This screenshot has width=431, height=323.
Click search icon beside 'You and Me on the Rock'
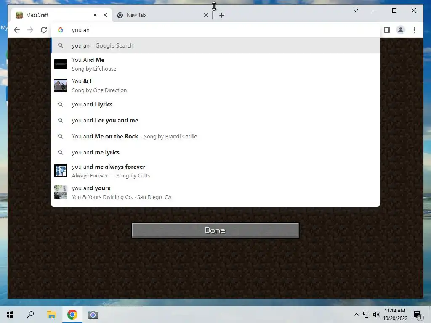pos(61,136)
